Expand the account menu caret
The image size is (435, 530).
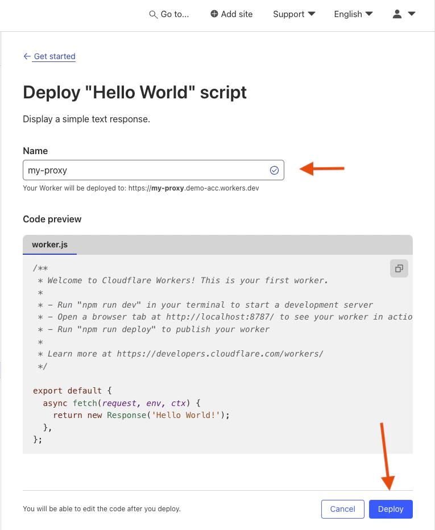(x=411, y=14)
